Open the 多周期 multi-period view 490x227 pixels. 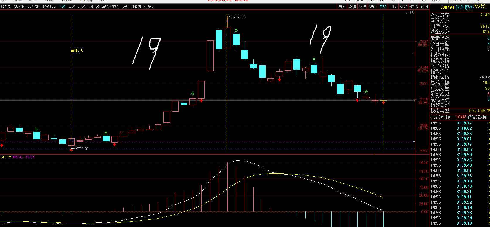point(136,6)
